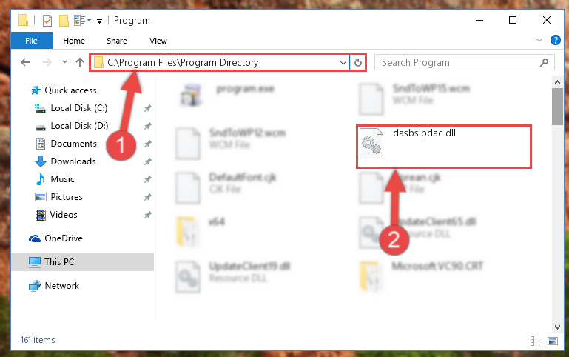Switch to large icons view
This screenshot has height=357, width=569.
coord(553,341)
